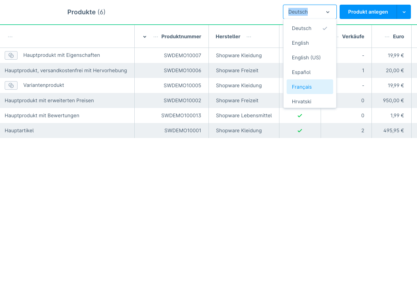Image resolution: width=417 pixels, height=286 pixels.
Task: Open the Hauptartikel product
Action: [x=19, y=131]
